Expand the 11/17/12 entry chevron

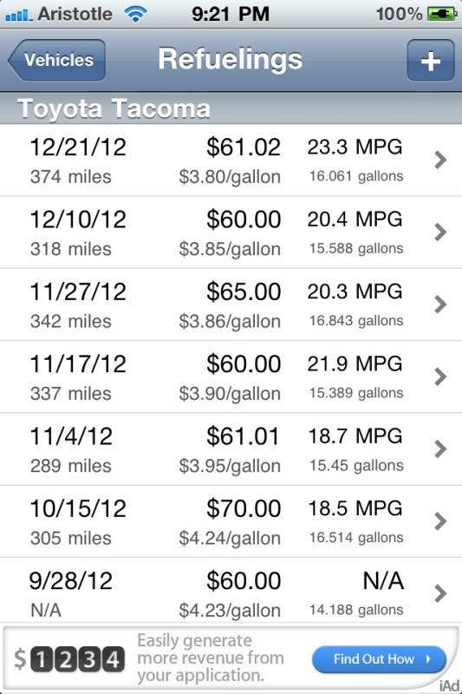[x=440, y=376]
